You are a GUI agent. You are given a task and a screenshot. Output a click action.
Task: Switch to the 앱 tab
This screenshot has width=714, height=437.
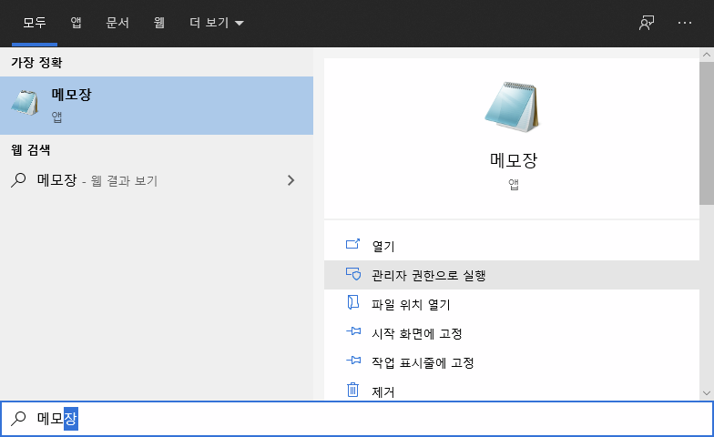coord(76,23)
